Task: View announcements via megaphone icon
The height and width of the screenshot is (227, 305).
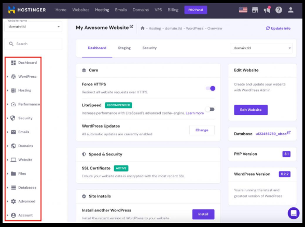Action: (x=267, y=10)
